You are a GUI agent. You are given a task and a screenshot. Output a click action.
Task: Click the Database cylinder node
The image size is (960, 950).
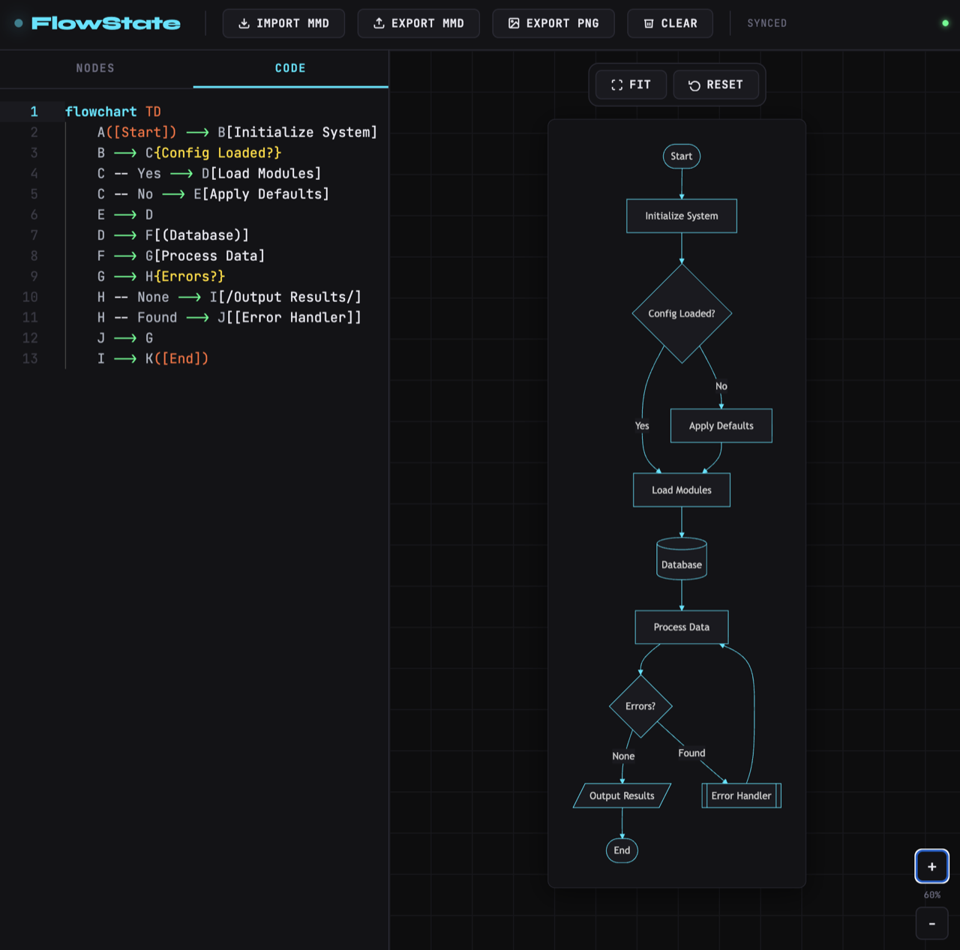point(682,559)
